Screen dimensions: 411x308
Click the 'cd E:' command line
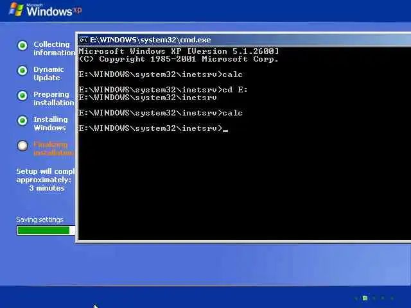pyautogui.click(x=163, y=90)
